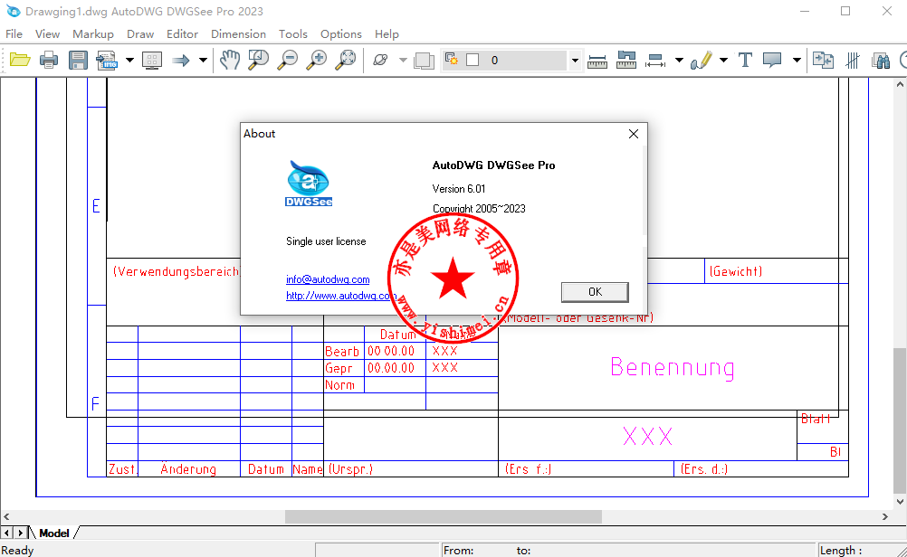
Task: Click the DWGSee logo in About dialog
Action: (309, 184)
